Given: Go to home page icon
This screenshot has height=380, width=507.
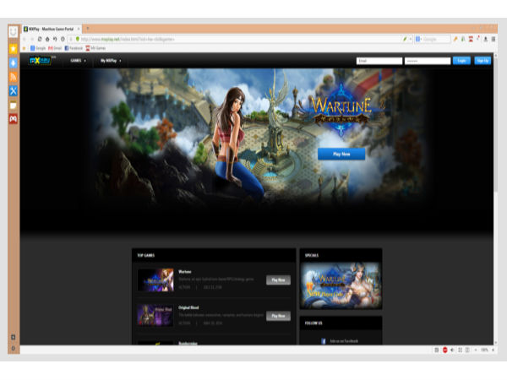Looking at the screenshot, I should point(47,39).
